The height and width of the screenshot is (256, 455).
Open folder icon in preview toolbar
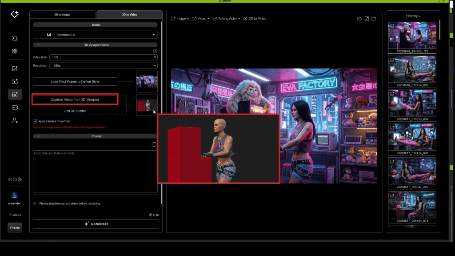coord(359,19)
